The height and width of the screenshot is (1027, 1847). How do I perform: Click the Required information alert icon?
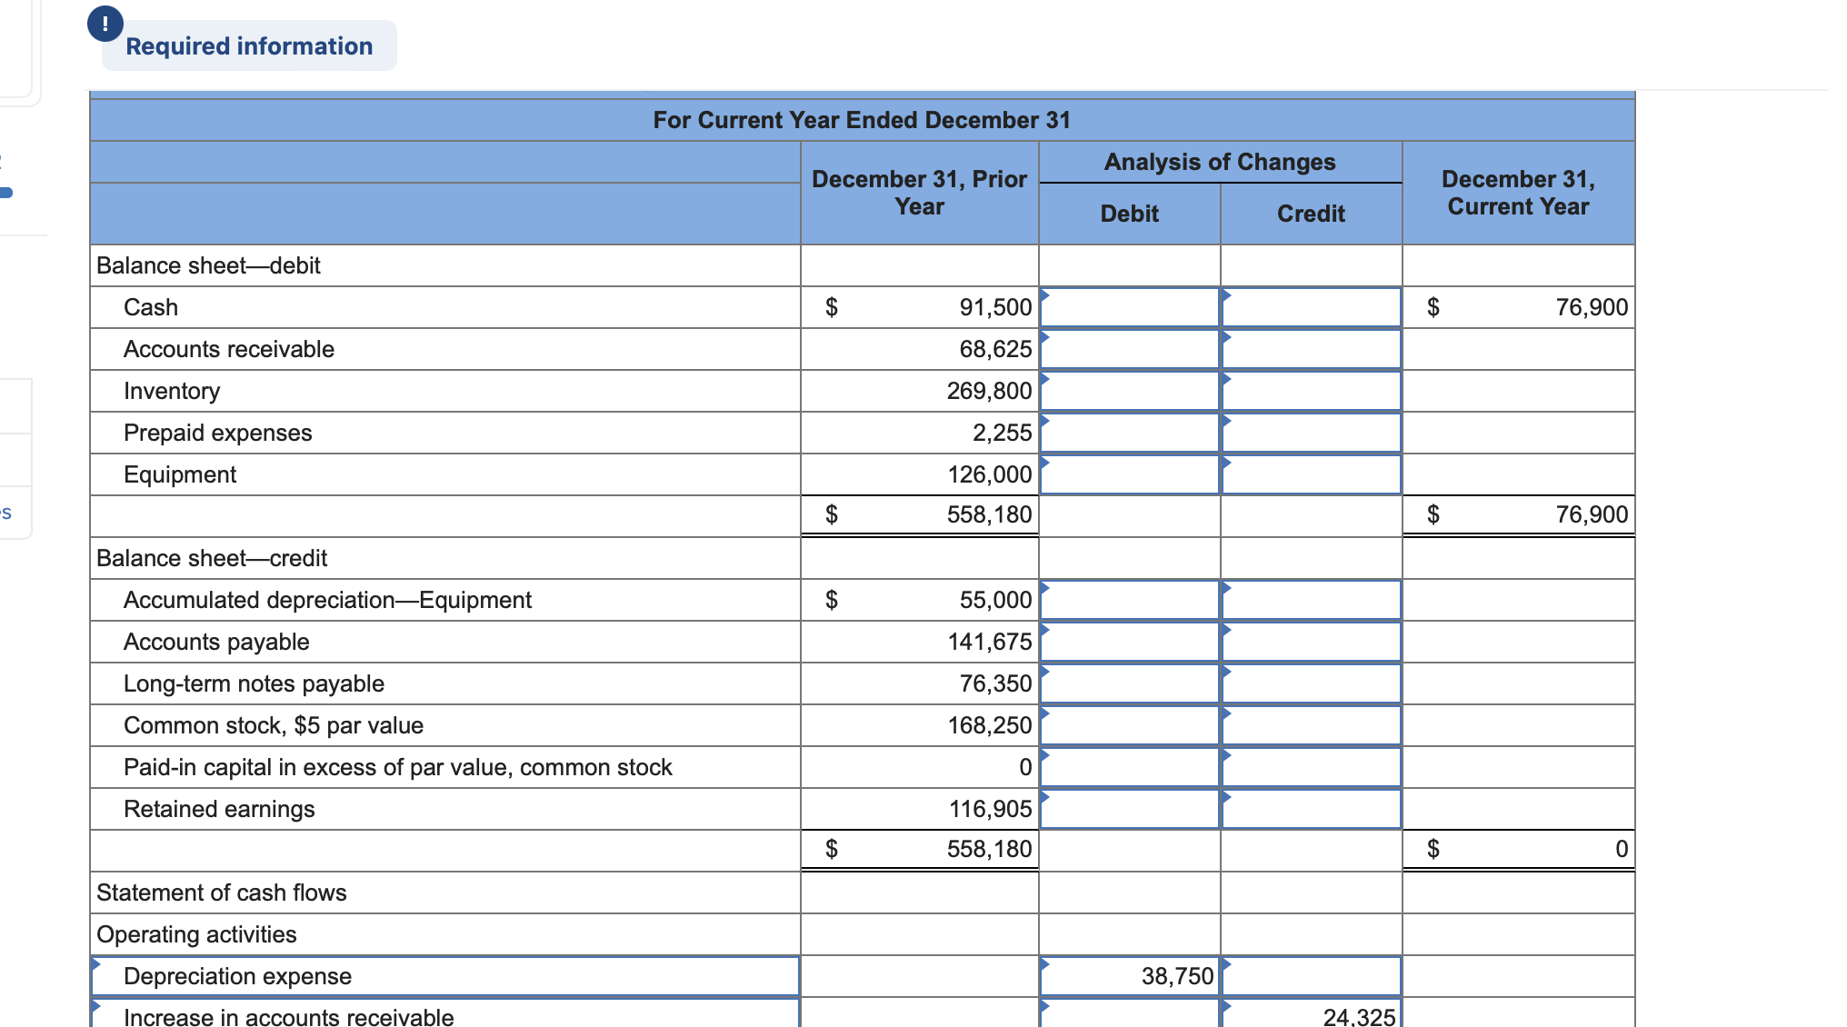[x=105, y=24]
